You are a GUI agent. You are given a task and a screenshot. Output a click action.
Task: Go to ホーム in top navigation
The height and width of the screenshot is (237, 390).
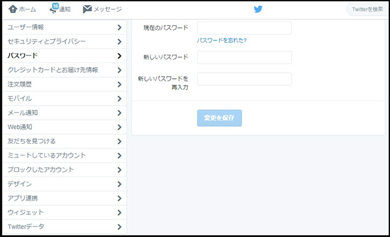(x=27, y=10)
